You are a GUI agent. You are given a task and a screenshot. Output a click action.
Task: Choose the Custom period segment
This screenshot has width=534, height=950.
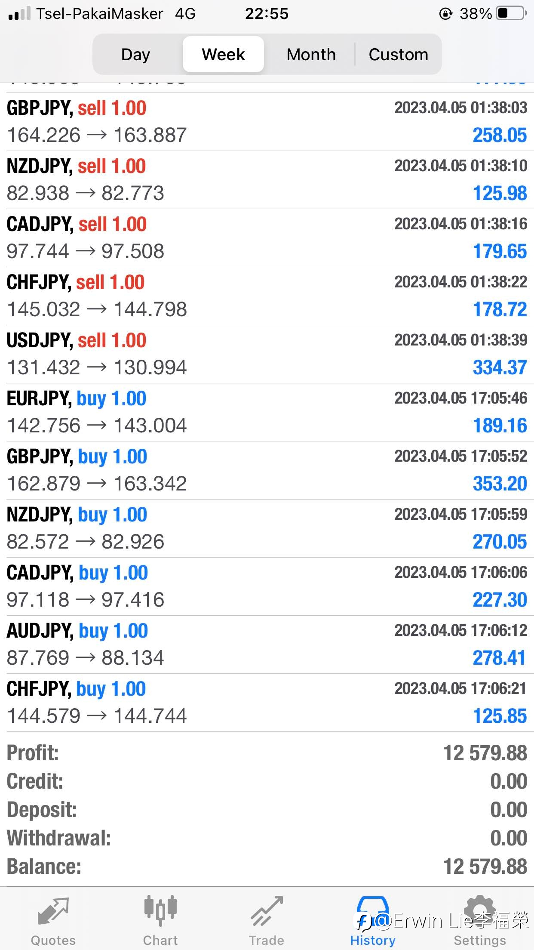click(399, 54)
